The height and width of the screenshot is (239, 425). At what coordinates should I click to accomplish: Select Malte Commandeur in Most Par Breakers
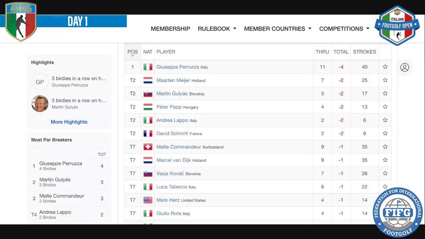point(61,196)
